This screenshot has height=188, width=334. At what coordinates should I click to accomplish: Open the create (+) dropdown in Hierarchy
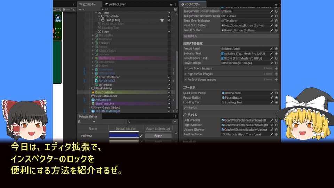coord(81,9)
